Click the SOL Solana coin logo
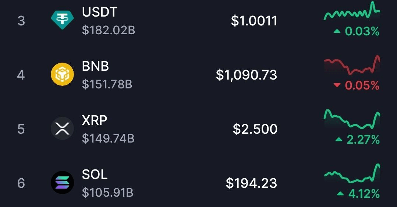 pyautogui.click(x=62, y=183)
